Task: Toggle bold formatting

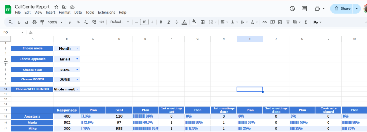Action: (x=161, y=22)
